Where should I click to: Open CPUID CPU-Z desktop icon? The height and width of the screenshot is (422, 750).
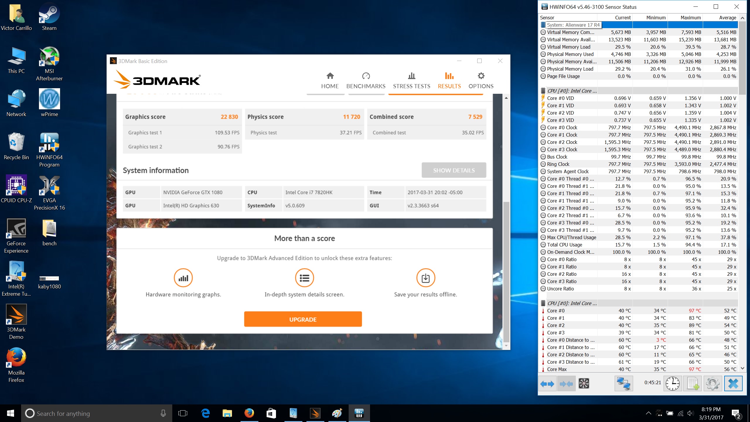coord(16,189)
